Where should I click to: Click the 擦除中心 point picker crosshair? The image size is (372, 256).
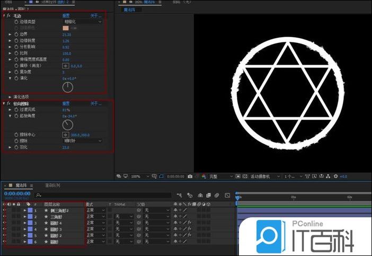coord(65,135)
